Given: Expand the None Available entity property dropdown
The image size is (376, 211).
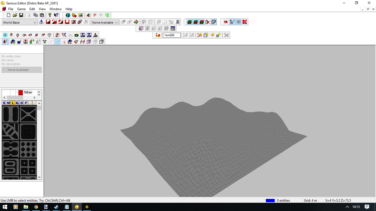Looking at the screenshot, I should pos(22,70).
